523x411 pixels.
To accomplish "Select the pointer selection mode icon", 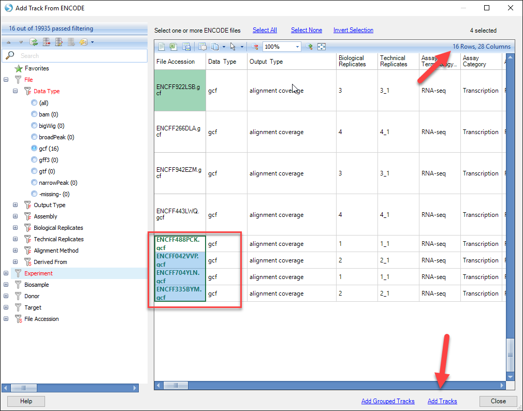I will pos(233,47).
